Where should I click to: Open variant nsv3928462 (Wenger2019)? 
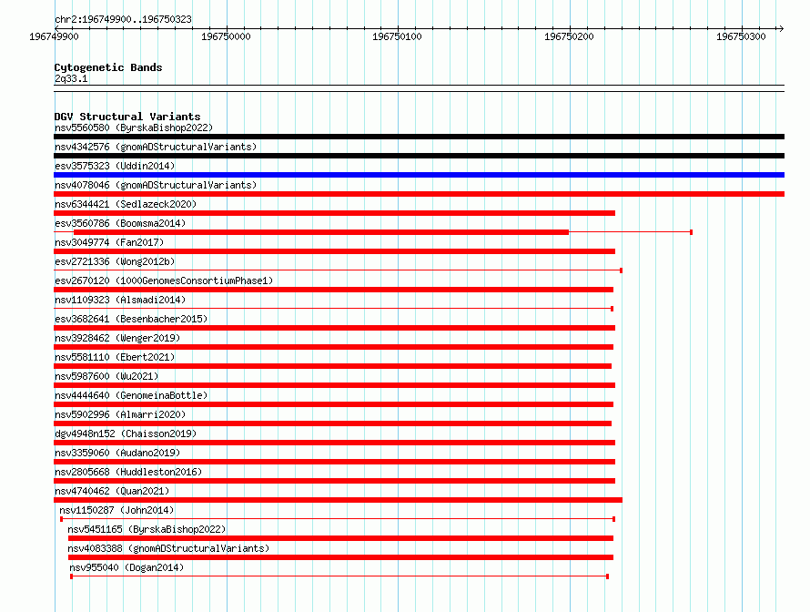click(117, 338)
